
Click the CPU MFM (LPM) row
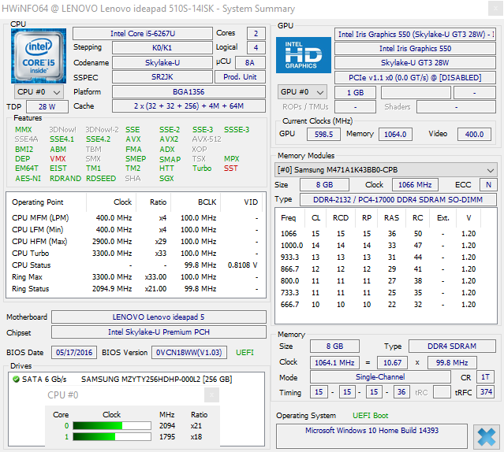click(136, 218)
